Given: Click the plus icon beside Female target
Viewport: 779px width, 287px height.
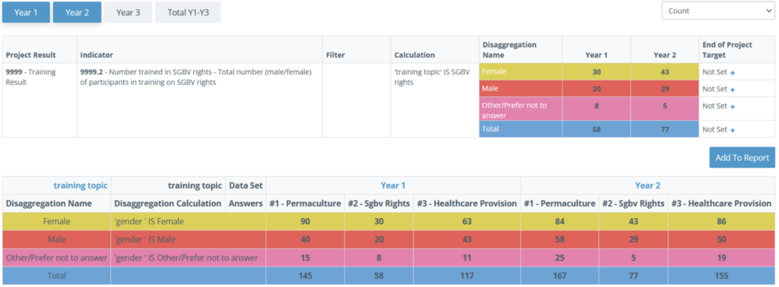Looking at the screenshot, I should coord(733,72).
